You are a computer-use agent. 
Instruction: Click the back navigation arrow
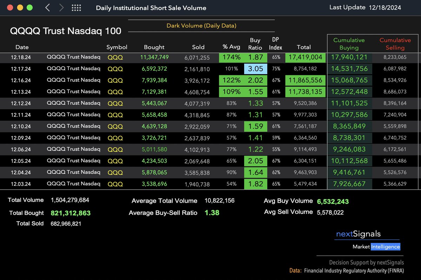(x=48, y=7)
